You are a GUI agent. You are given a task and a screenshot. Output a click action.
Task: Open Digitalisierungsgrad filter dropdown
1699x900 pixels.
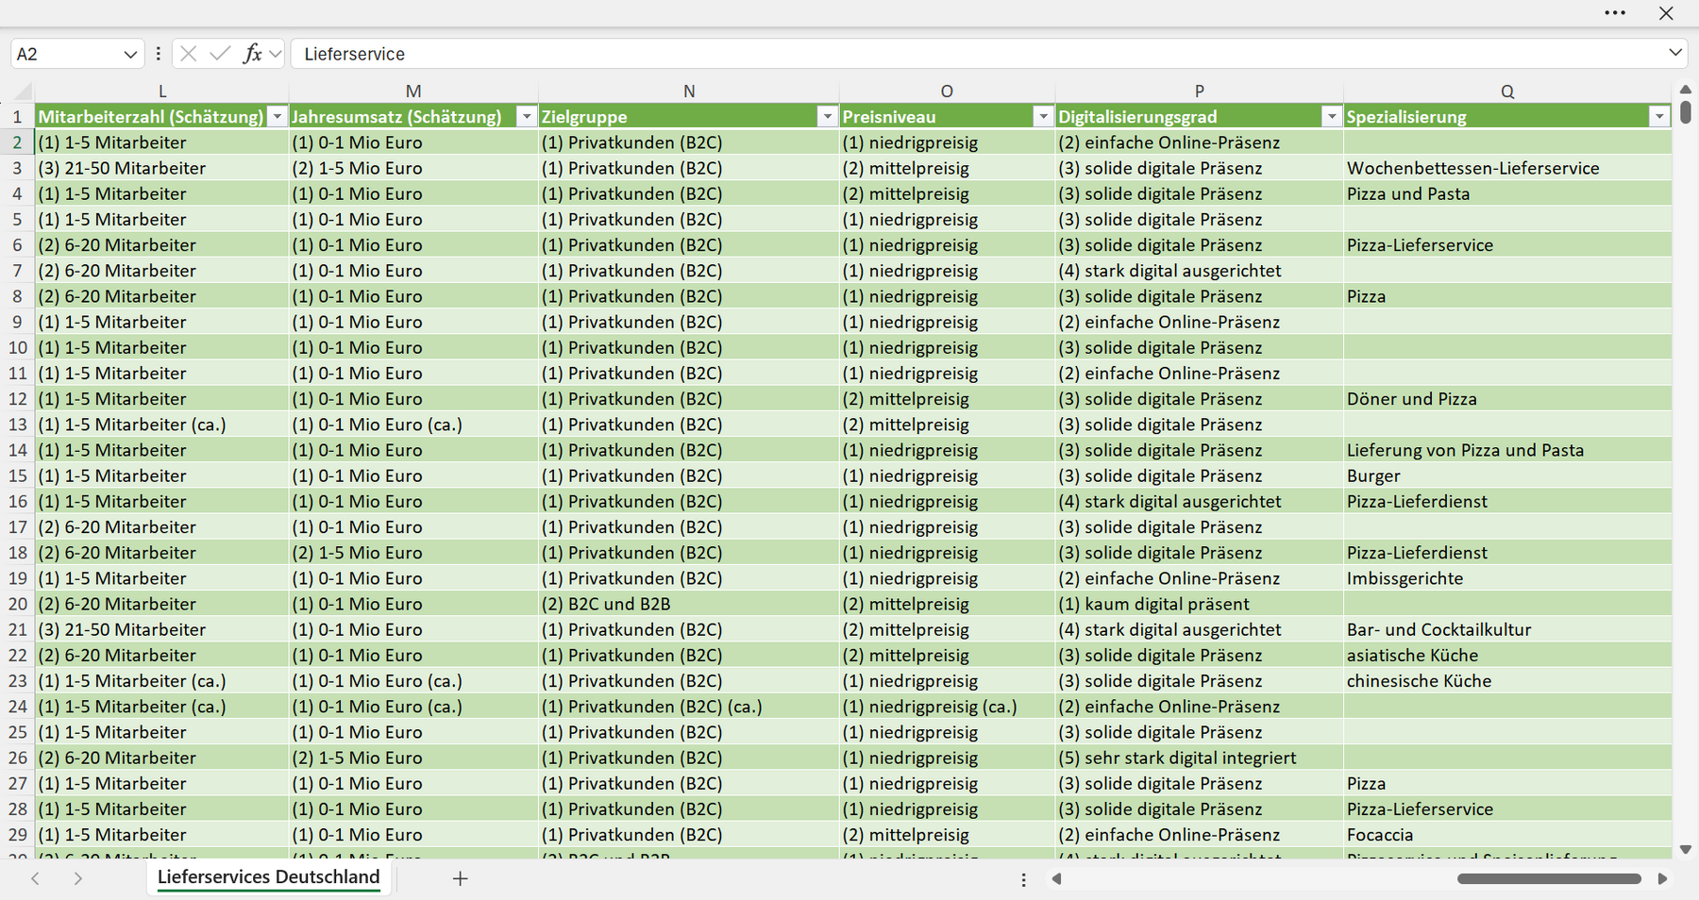[1331, 116]
